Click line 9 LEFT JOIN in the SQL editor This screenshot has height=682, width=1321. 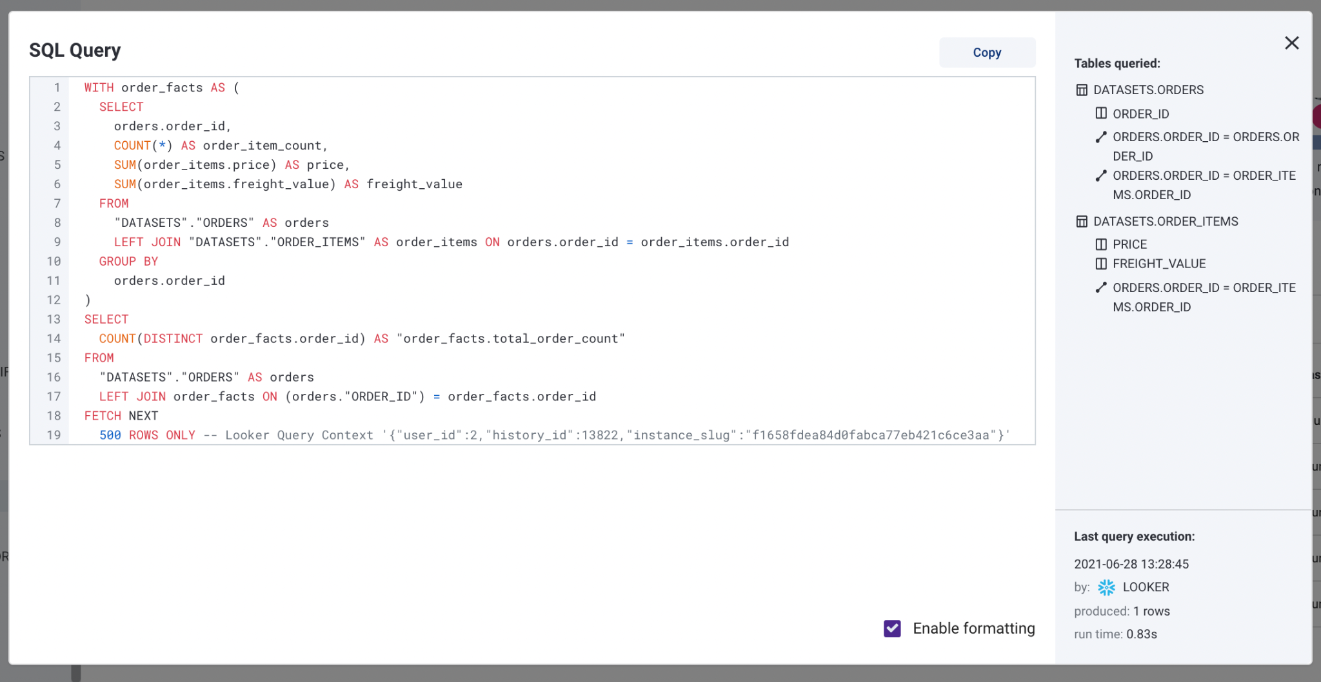(x=147, y=242)
